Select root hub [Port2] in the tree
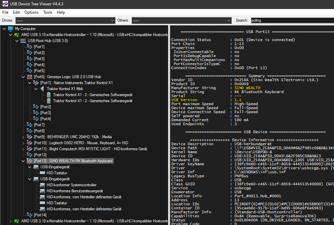The width and height of the screenshot is (334, 225). [x=39, y=53]
